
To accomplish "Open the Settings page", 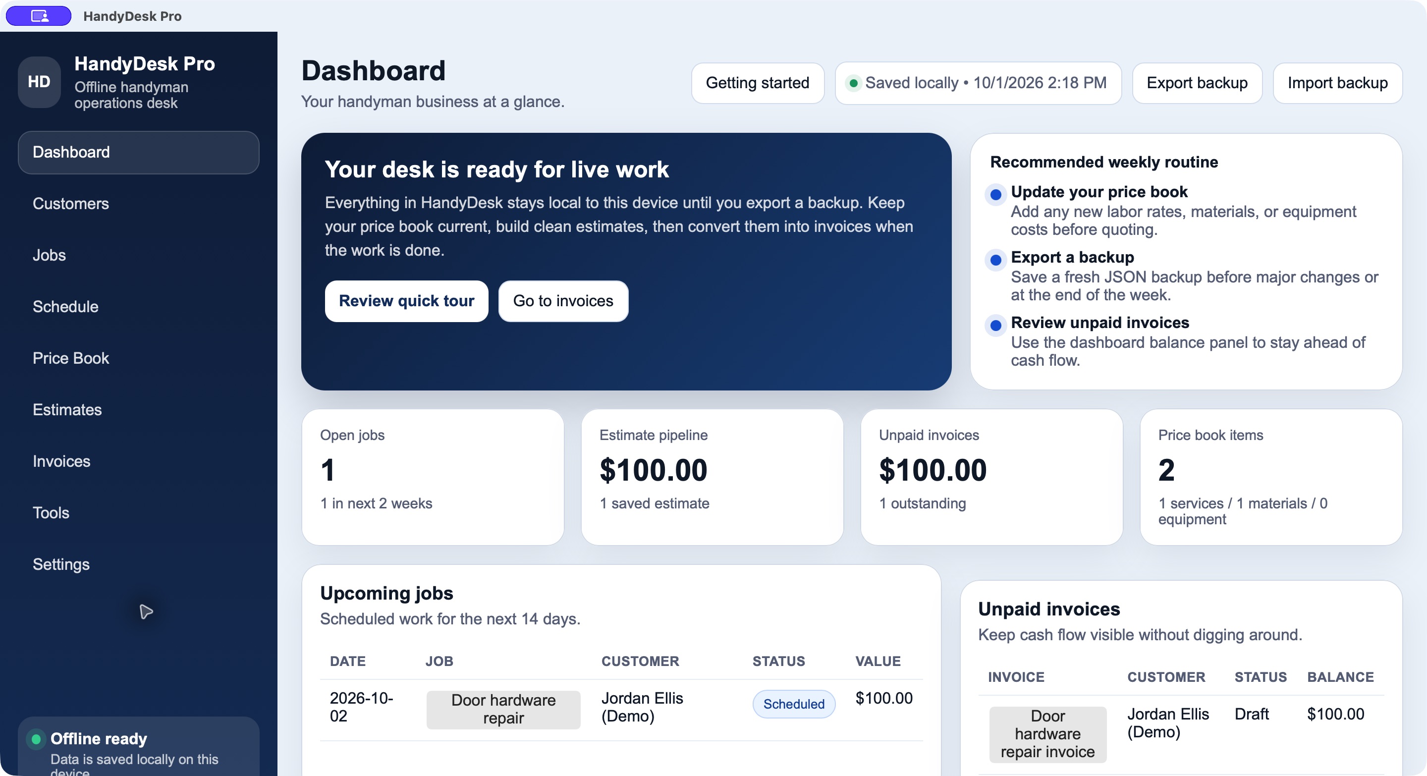I will [139, 564].
